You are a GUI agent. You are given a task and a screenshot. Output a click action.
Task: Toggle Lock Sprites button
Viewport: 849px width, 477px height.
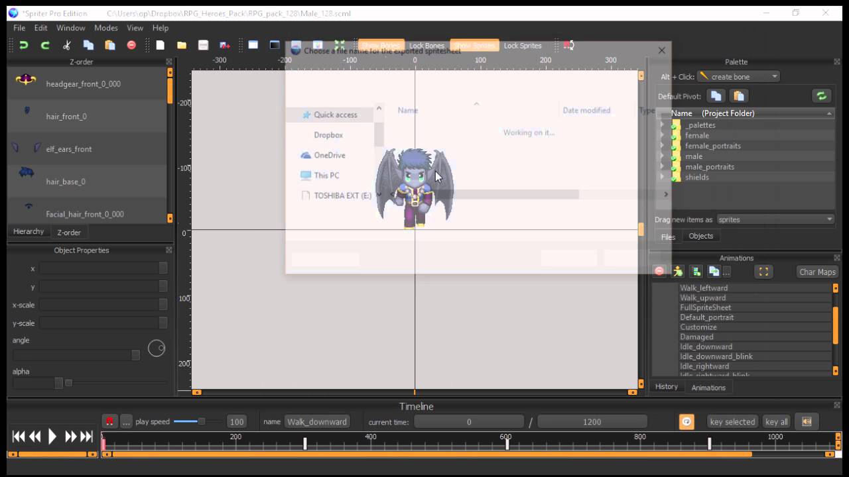[x=523, y=46]
